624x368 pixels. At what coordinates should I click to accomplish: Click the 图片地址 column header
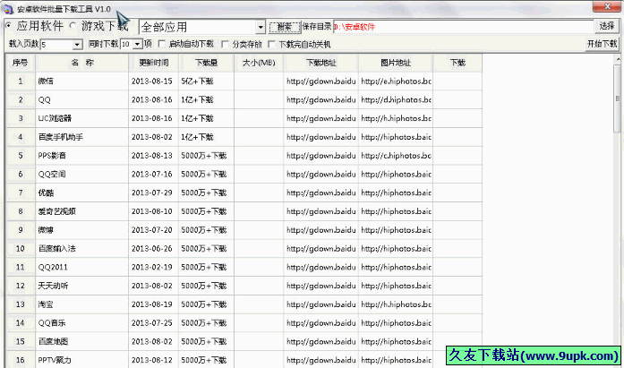click(395, 63)
